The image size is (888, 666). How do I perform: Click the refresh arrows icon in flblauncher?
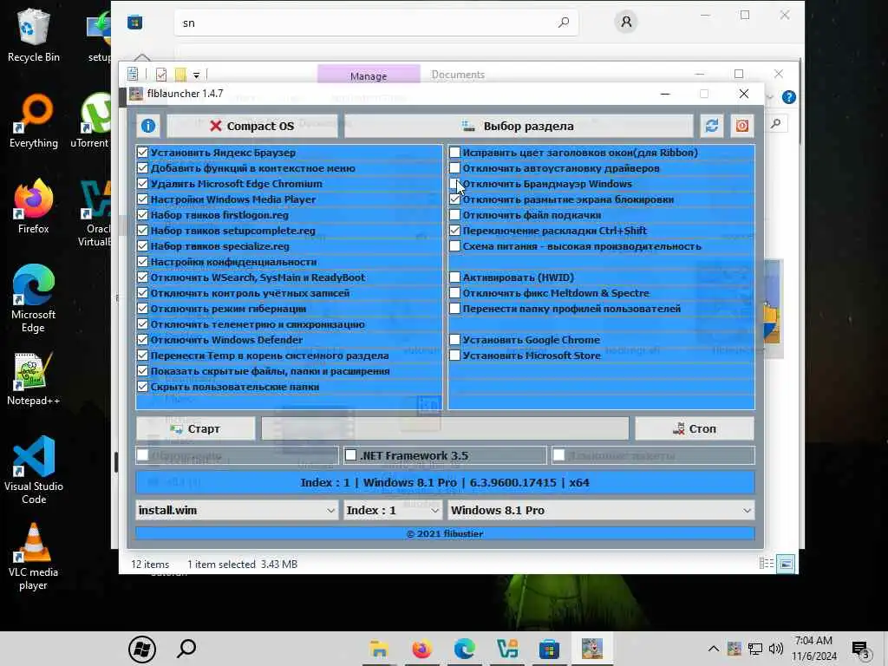point(712,126)
